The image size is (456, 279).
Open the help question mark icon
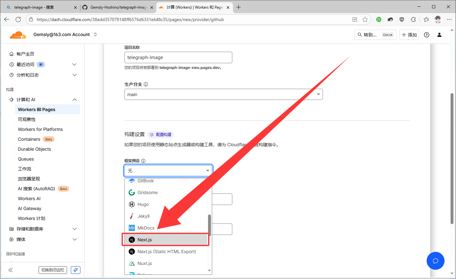426,35
